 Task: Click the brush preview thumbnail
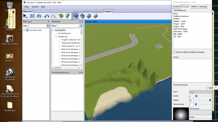pos(181,114)
